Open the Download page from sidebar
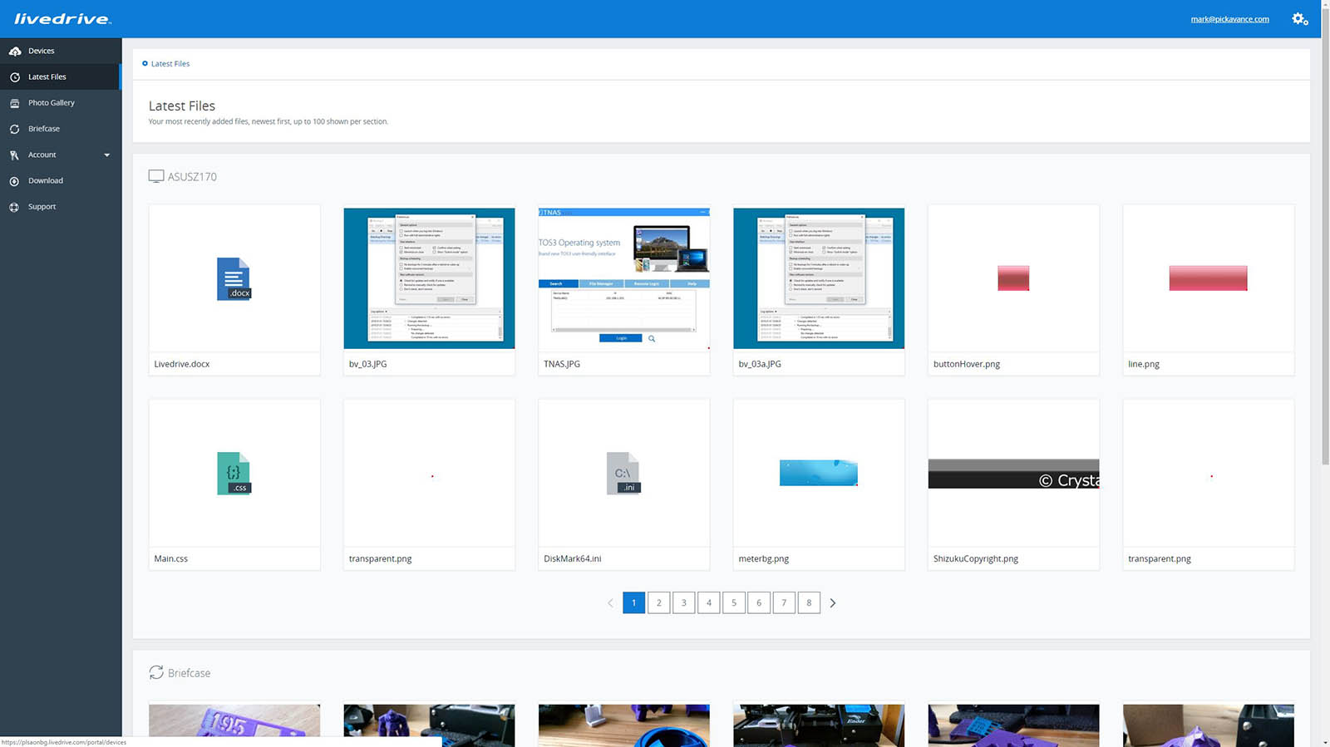1330x747 pixels. coord(61,180)
